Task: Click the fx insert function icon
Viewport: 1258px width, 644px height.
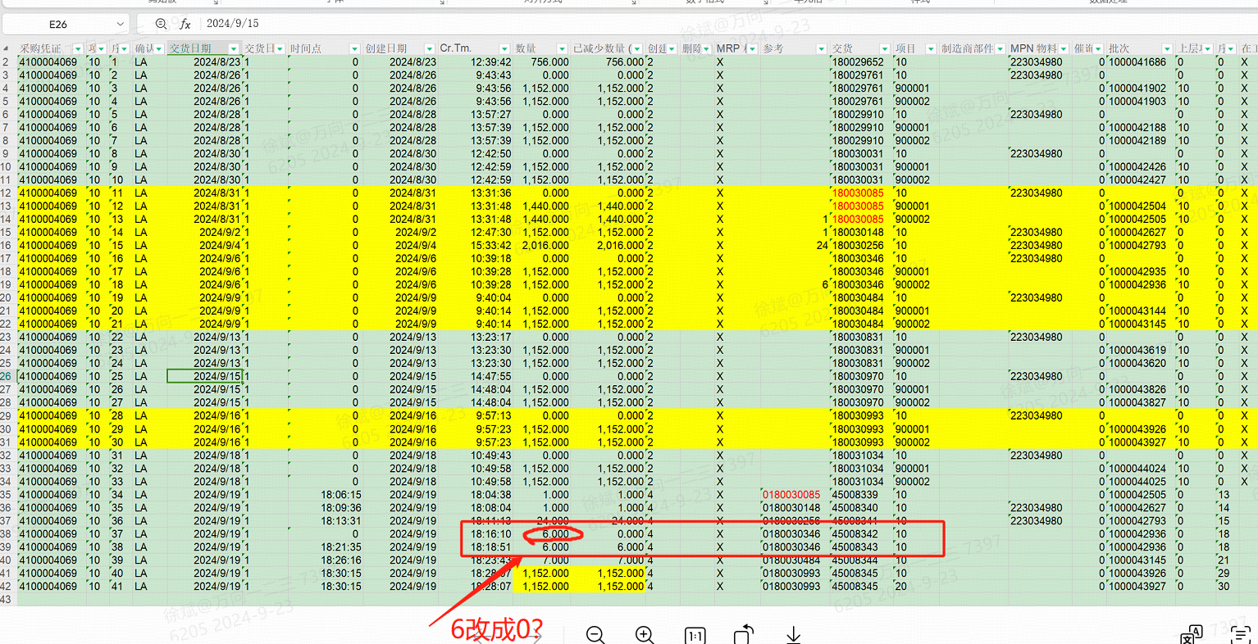Action: click(185, 24)
